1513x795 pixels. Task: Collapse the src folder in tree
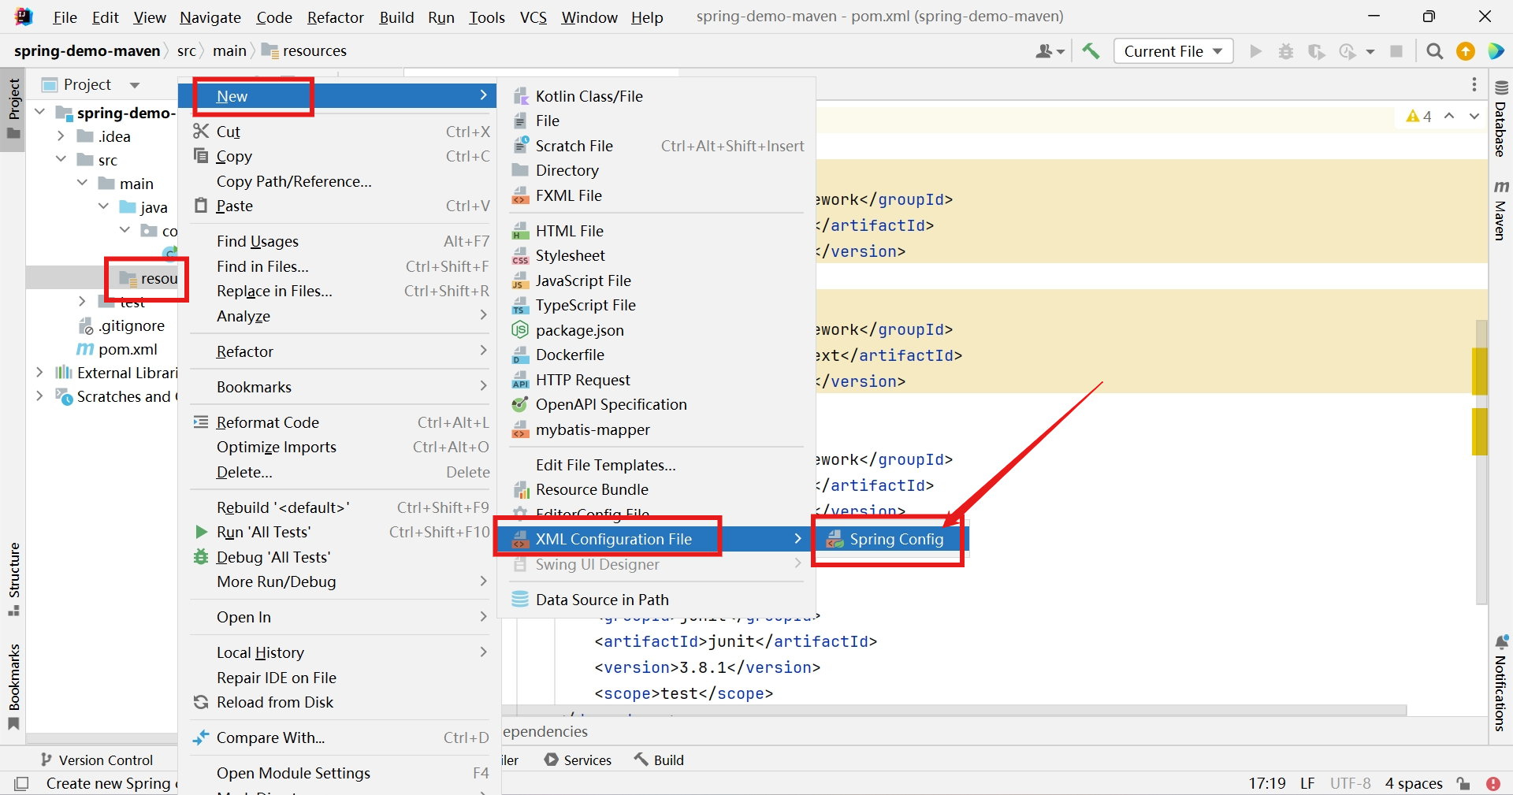(x=60, y=160)
